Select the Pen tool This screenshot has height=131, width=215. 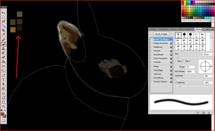[x=4, y=75]
